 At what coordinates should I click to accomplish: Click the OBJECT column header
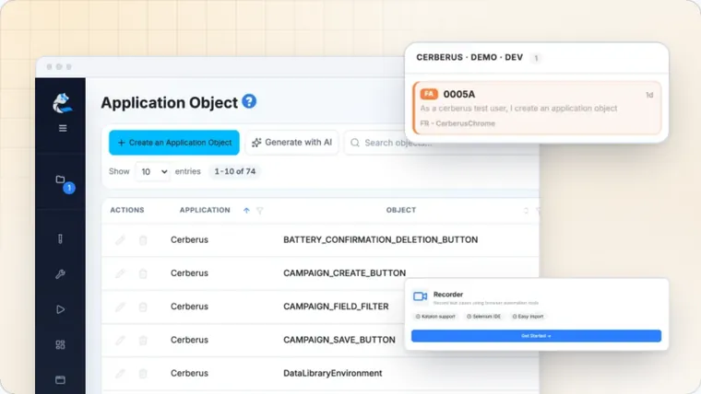(x=401, y=210)
